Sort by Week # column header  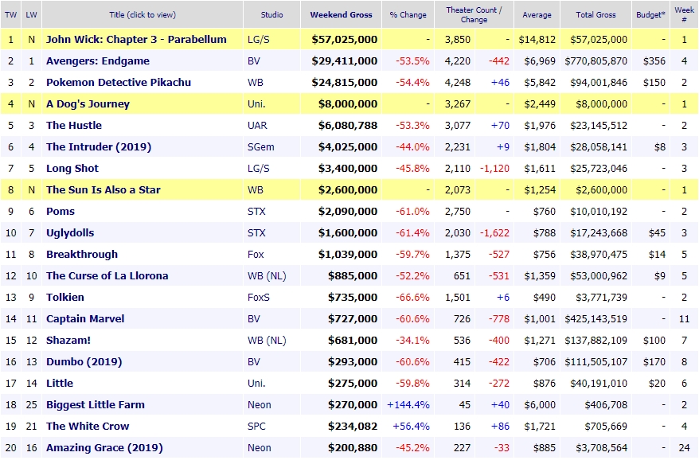pyautogui.click(x=684, y=14)
